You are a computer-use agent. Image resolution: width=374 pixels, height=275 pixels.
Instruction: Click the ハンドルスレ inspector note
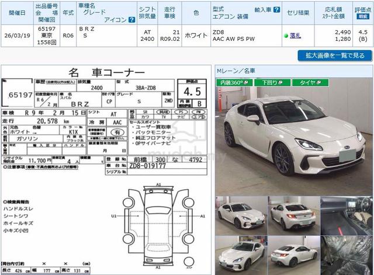[18, 209]
